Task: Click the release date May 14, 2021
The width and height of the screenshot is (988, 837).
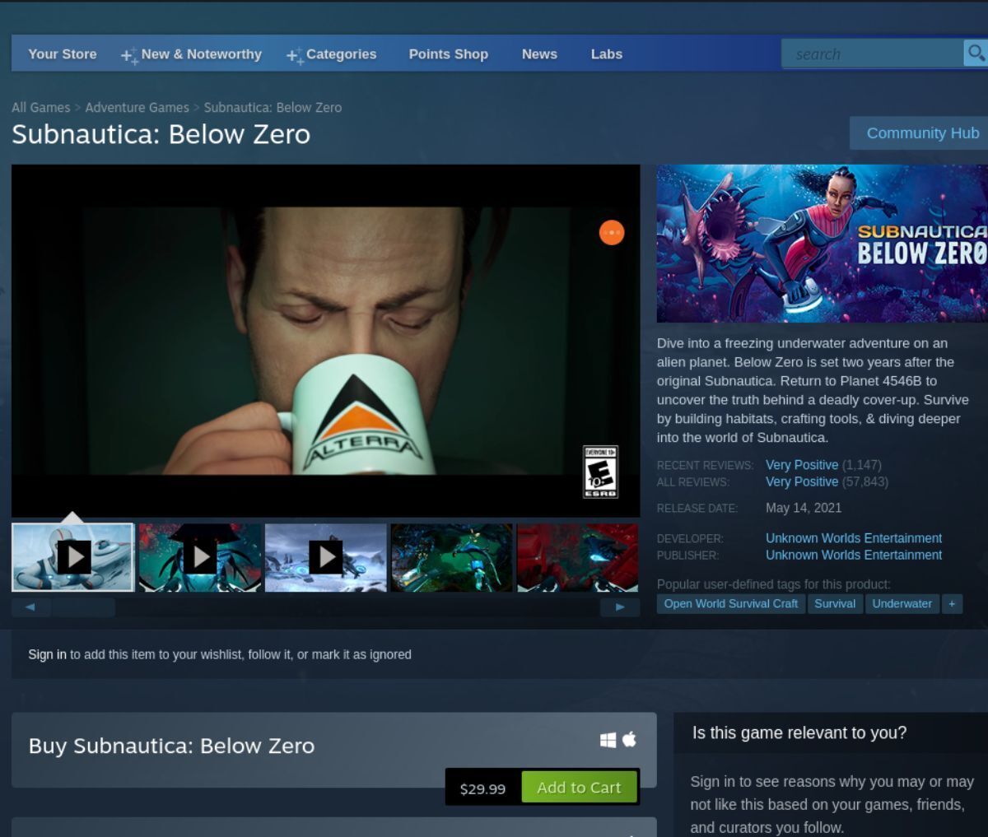Action: [x=804, y=508]
